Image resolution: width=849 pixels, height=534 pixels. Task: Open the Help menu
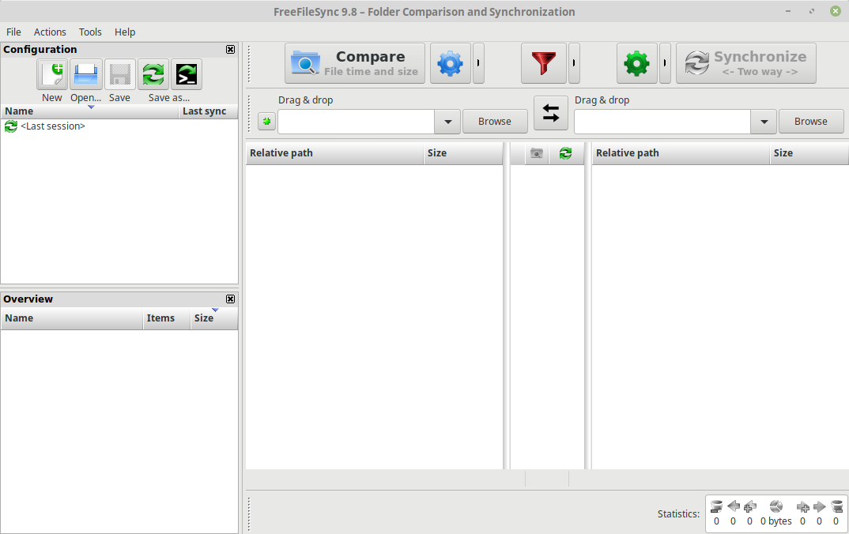125,32
